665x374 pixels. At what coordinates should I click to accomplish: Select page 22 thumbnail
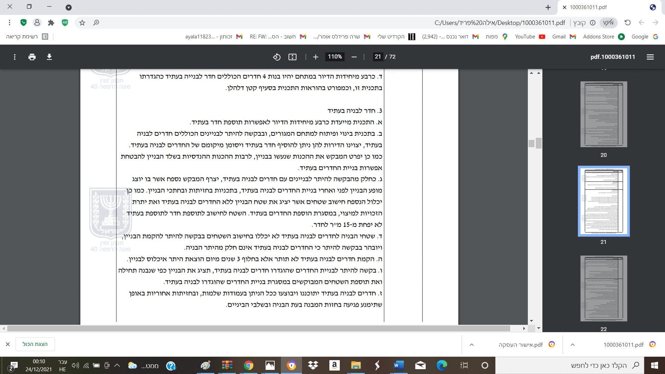(x=603, y=288)
